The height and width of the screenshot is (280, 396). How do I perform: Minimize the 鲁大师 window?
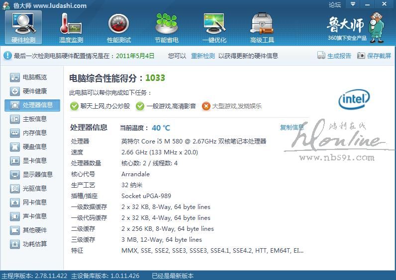click(368, 4)
